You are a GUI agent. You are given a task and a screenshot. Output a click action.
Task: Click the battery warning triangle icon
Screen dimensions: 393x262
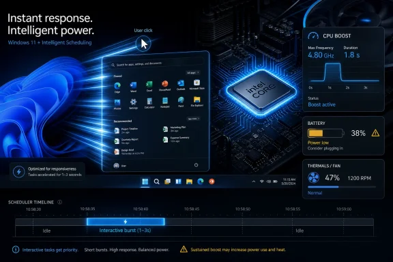click(375, 133)
